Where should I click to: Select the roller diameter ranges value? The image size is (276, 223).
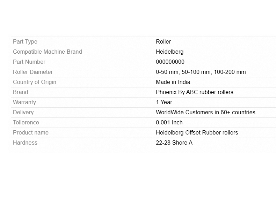click(201, 72)
